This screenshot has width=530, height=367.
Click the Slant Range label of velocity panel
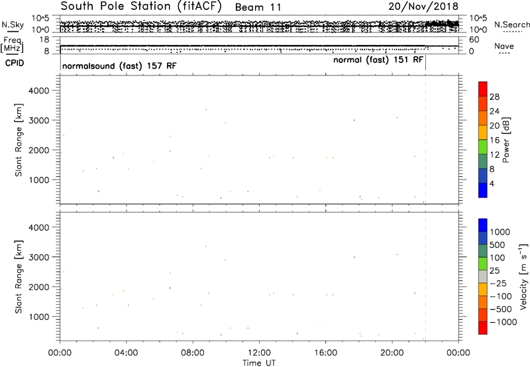pos(19,277)
